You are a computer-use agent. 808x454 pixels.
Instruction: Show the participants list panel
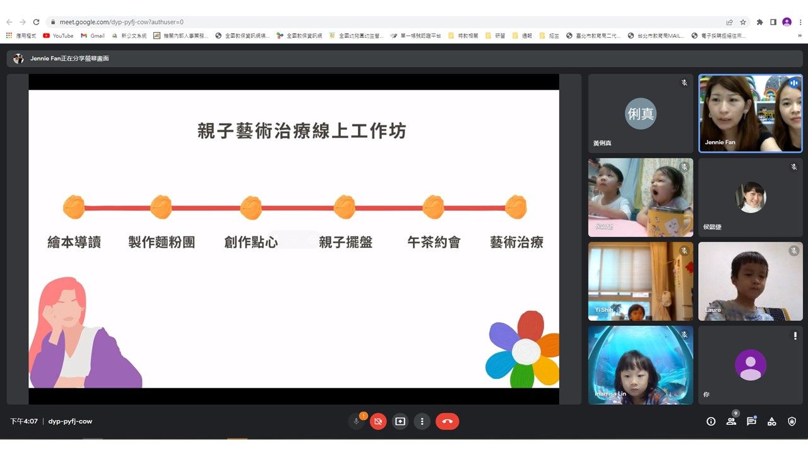731,422
